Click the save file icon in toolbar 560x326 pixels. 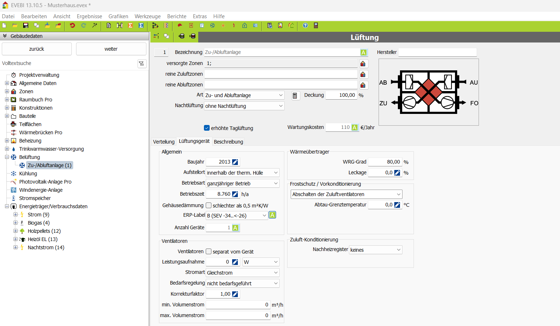[26, 25]
